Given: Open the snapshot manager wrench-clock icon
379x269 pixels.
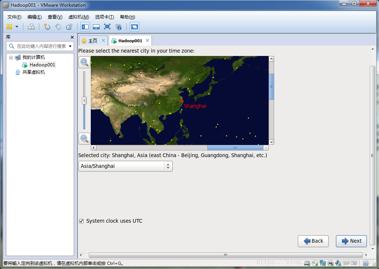Looking at the screenshot, I should pos(69,27).
